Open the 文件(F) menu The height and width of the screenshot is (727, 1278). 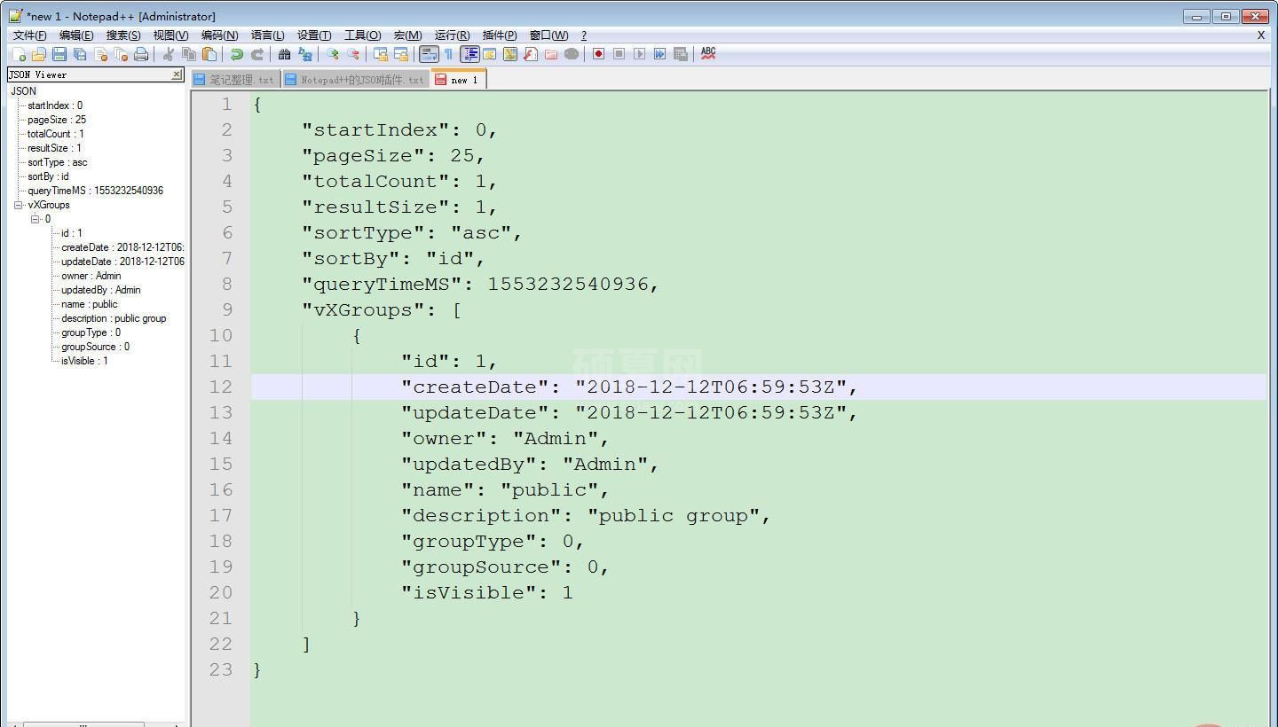pyautogui.click(x=29, y=35)
